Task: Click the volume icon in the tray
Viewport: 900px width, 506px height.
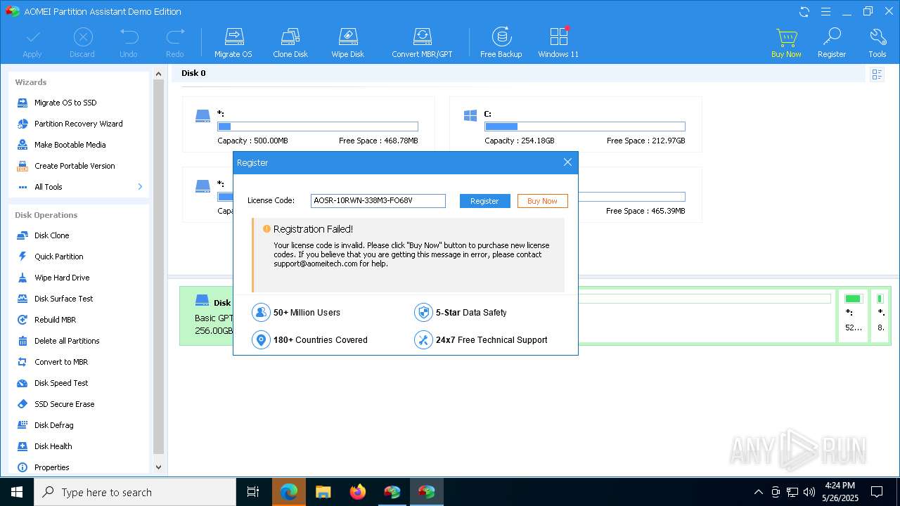Action: [809, 492]
